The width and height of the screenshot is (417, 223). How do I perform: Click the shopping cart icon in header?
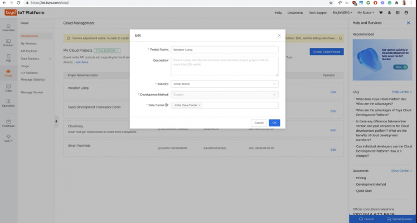click(381, 12)
